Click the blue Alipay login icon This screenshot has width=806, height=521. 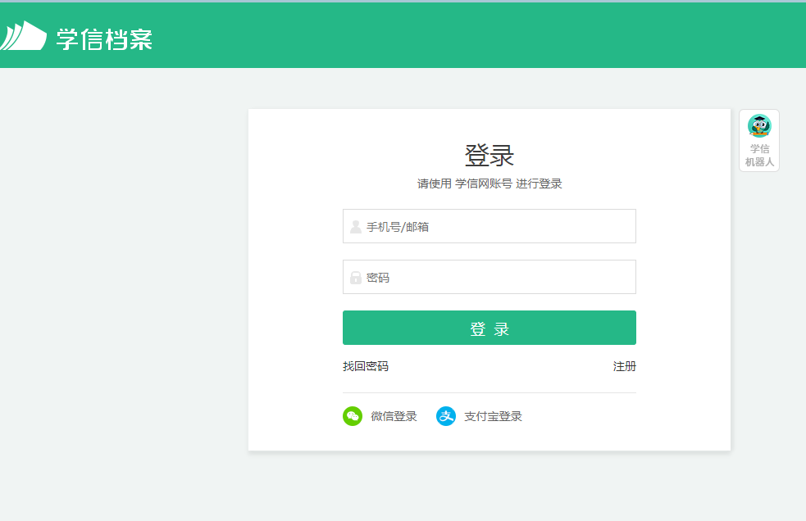[x=446, y=416]
